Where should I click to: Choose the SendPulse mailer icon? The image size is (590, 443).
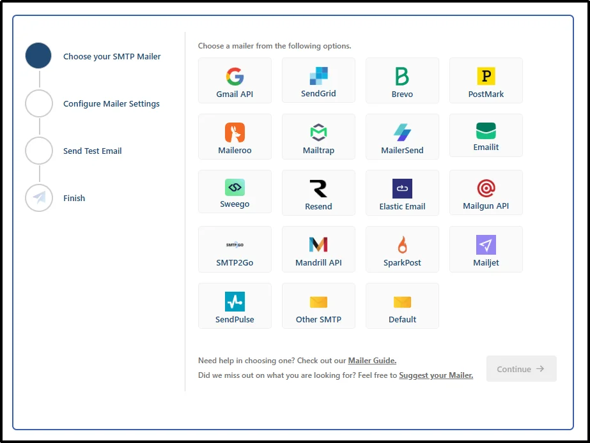click(235, 301)
